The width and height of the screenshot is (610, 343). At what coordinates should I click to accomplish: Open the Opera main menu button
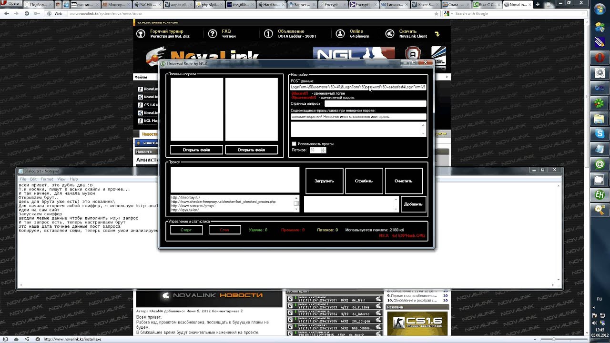(x=10, y=4)
